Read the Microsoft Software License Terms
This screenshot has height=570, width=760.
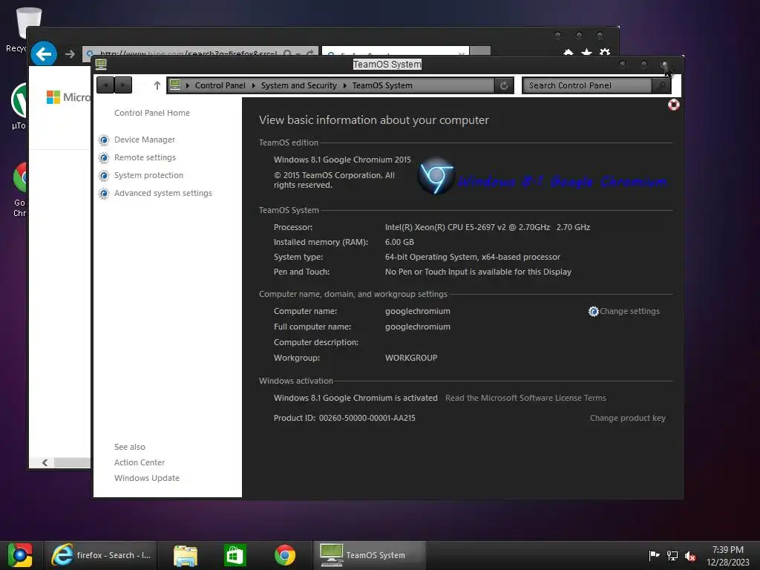(526, 398)
